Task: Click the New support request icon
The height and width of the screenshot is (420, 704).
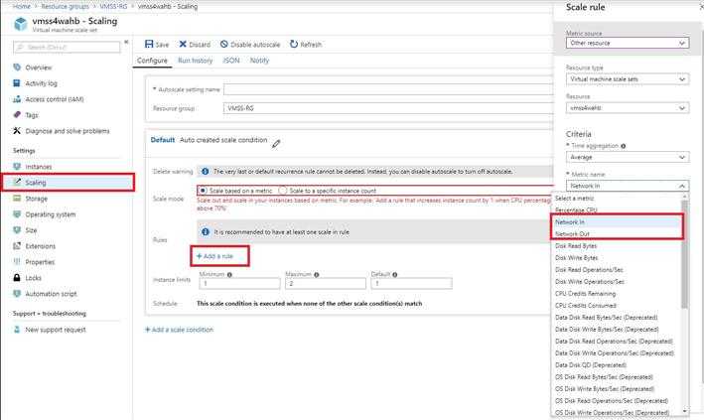Action: [x=17, y=330]
